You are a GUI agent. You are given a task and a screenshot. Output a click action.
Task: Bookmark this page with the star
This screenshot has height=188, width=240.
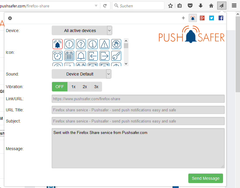pyautogui.click(x=170, y=6)
